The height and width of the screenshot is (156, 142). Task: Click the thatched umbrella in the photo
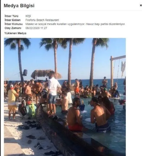tap(46, 74)
